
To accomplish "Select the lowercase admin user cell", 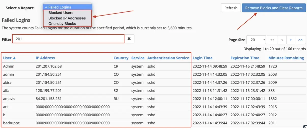I will [x=9, y=74].
